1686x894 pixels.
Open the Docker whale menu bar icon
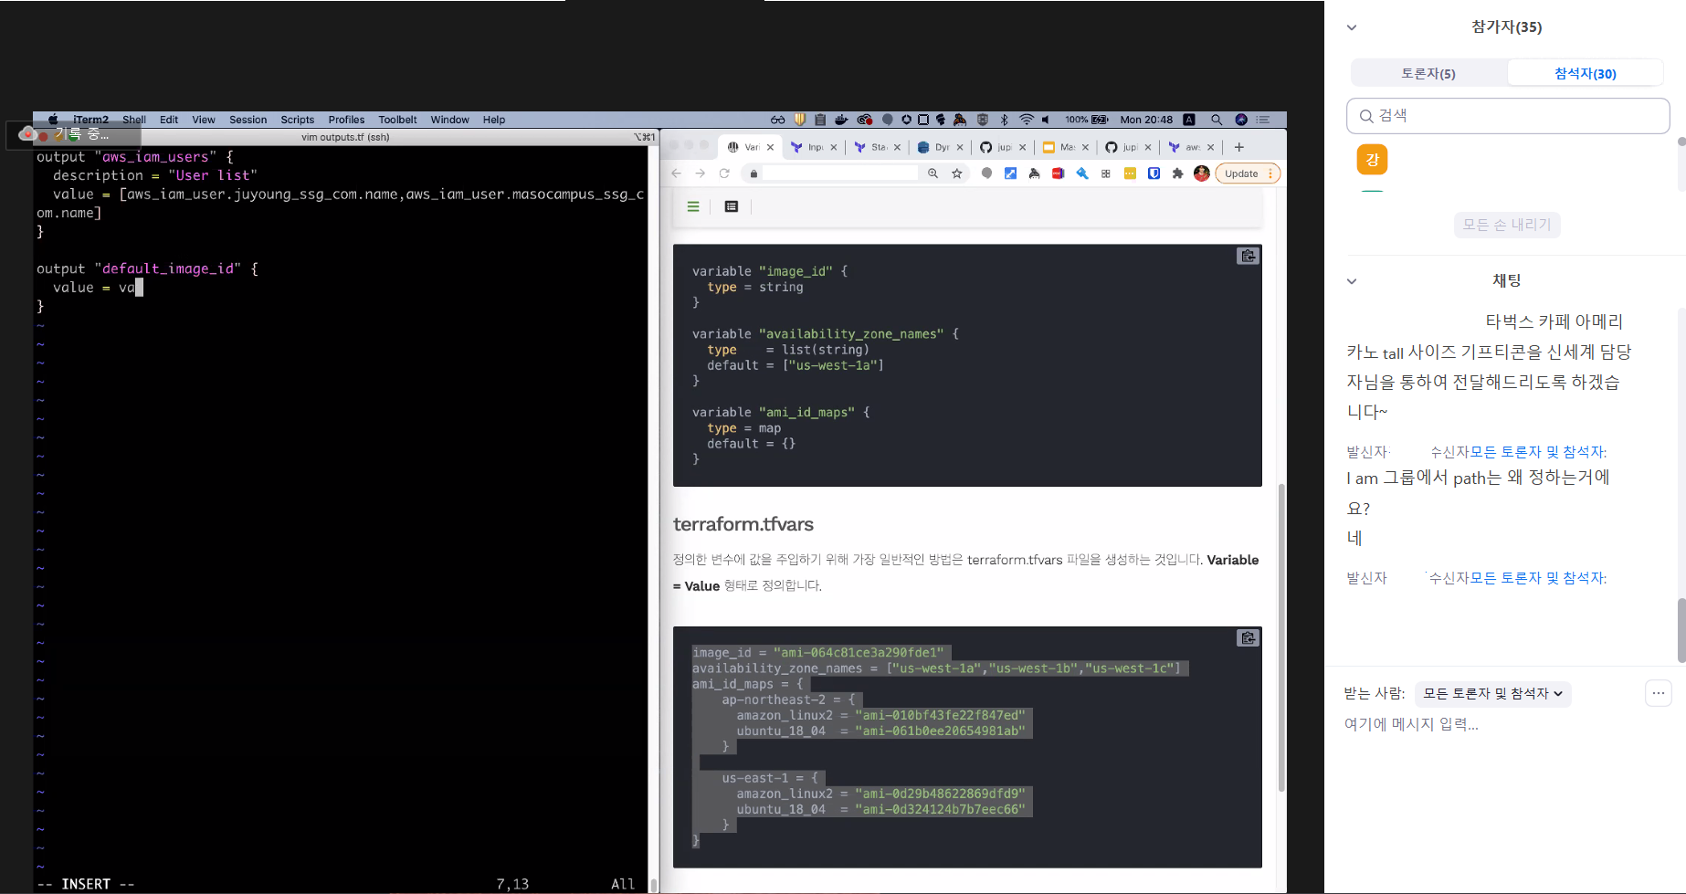click(x=841, y=120)
